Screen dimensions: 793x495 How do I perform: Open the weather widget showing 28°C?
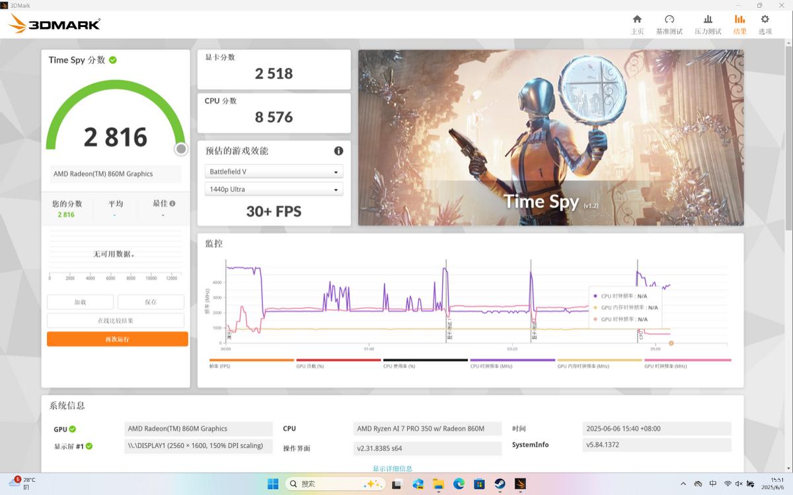click(23, 483)
